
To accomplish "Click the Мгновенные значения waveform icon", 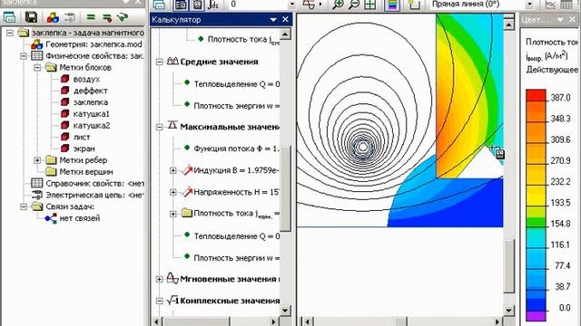I will pyautogui.click(x=172, y=278).
